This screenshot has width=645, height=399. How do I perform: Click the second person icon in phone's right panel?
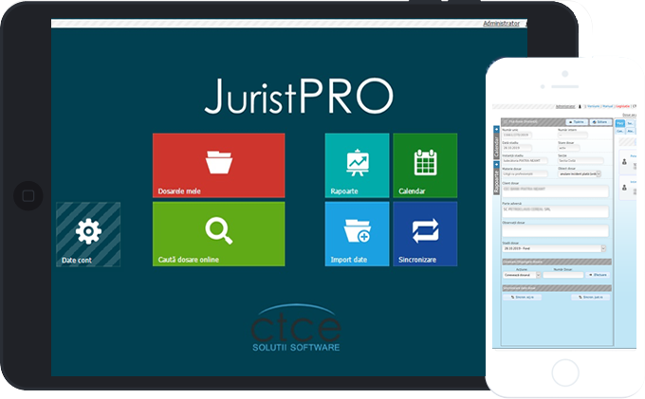pyautogui.click(x=624, y=188)
